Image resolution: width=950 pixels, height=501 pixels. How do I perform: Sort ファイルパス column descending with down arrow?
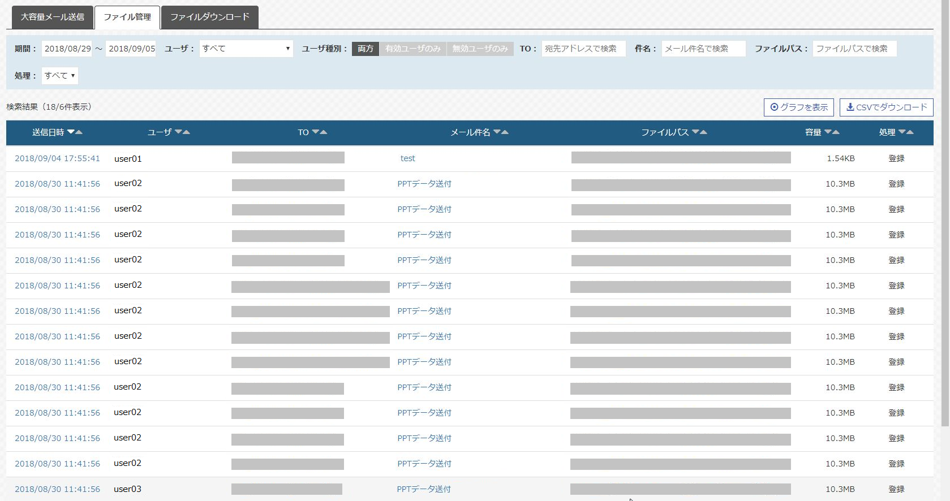(x=695, y=132)
